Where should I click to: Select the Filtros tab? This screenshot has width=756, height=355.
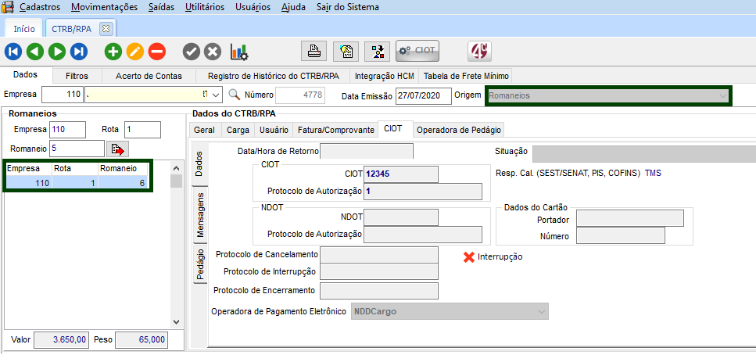(x=77, y=76)
